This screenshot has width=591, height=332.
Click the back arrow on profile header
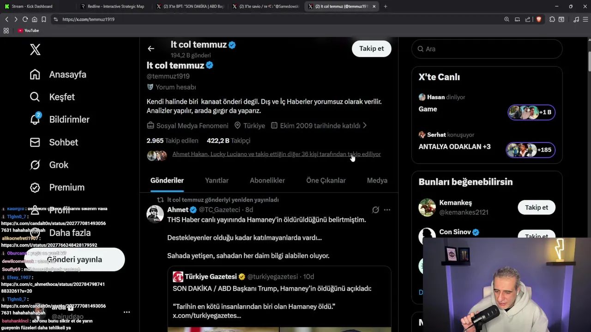pyautogui.click(x=151, y=48)
